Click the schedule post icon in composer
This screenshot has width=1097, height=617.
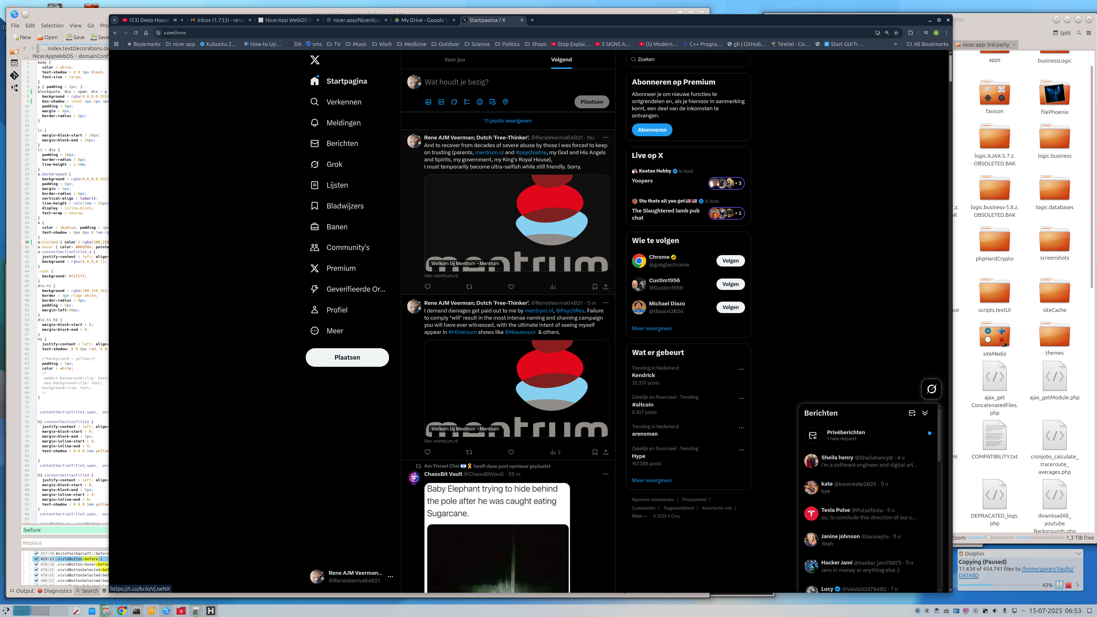pyautogui.click(x=493, y=102)
